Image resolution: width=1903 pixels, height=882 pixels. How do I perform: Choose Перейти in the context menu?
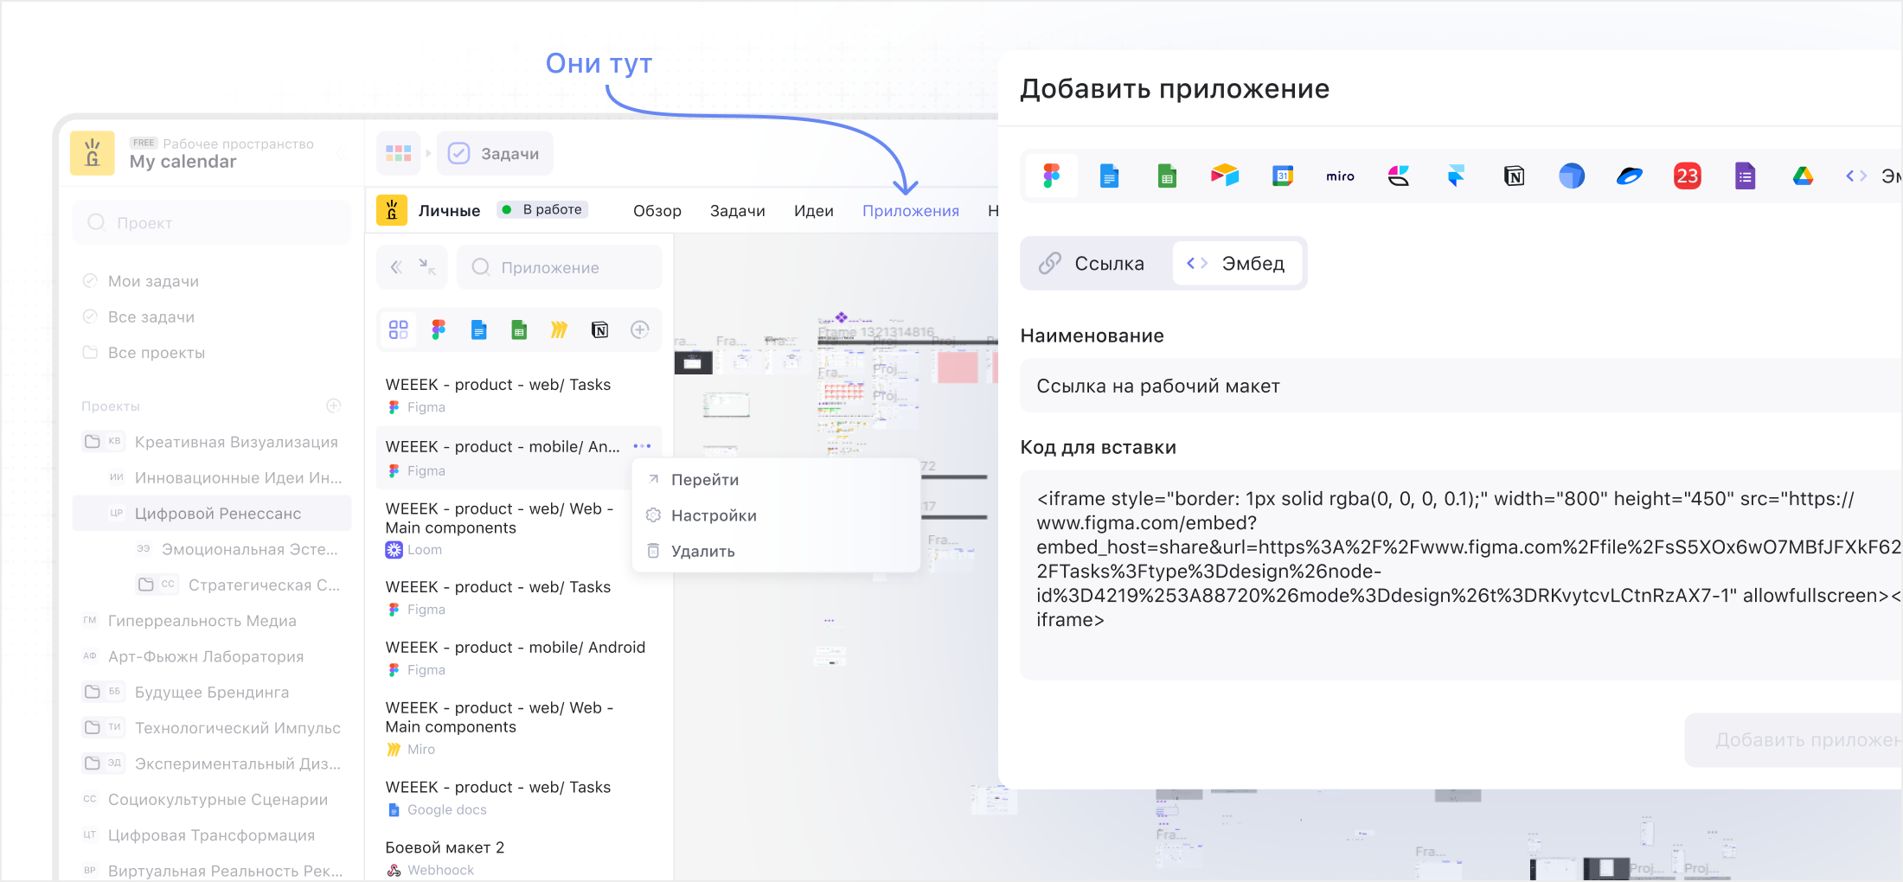pos(775,479)
